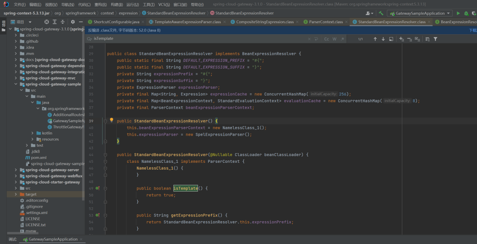Expand the kotlin folder node

coord(33,133)
